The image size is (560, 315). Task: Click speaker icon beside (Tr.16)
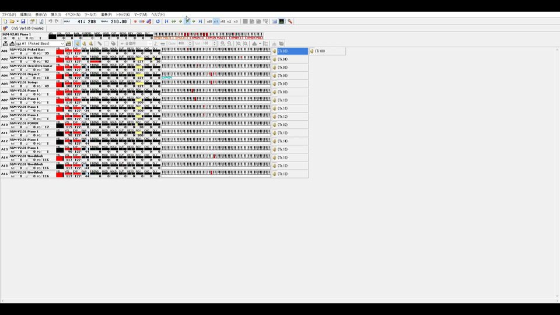click(x=275, y=157)
